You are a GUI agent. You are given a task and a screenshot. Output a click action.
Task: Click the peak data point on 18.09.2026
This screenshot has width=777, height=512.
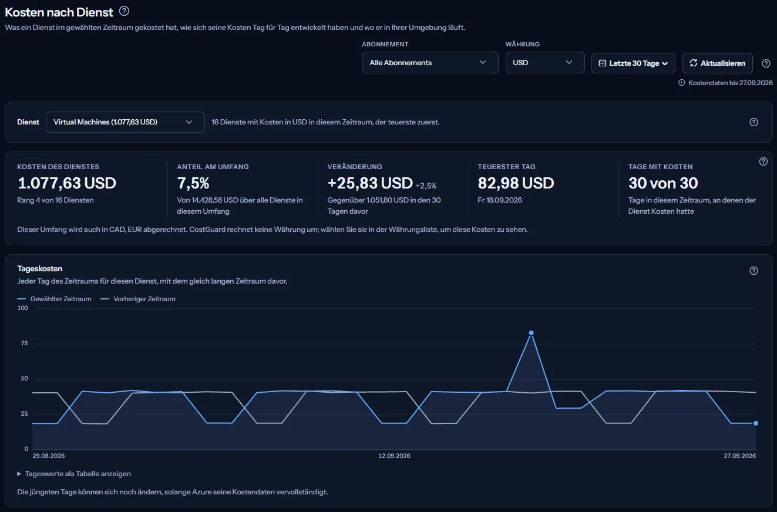click(531, 333)
